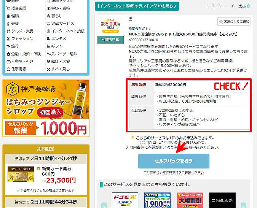257x208 pixels.
Task: Click the teal arrow icon next to 次へ
Action: pyautogui.click(x=249, y=6)
